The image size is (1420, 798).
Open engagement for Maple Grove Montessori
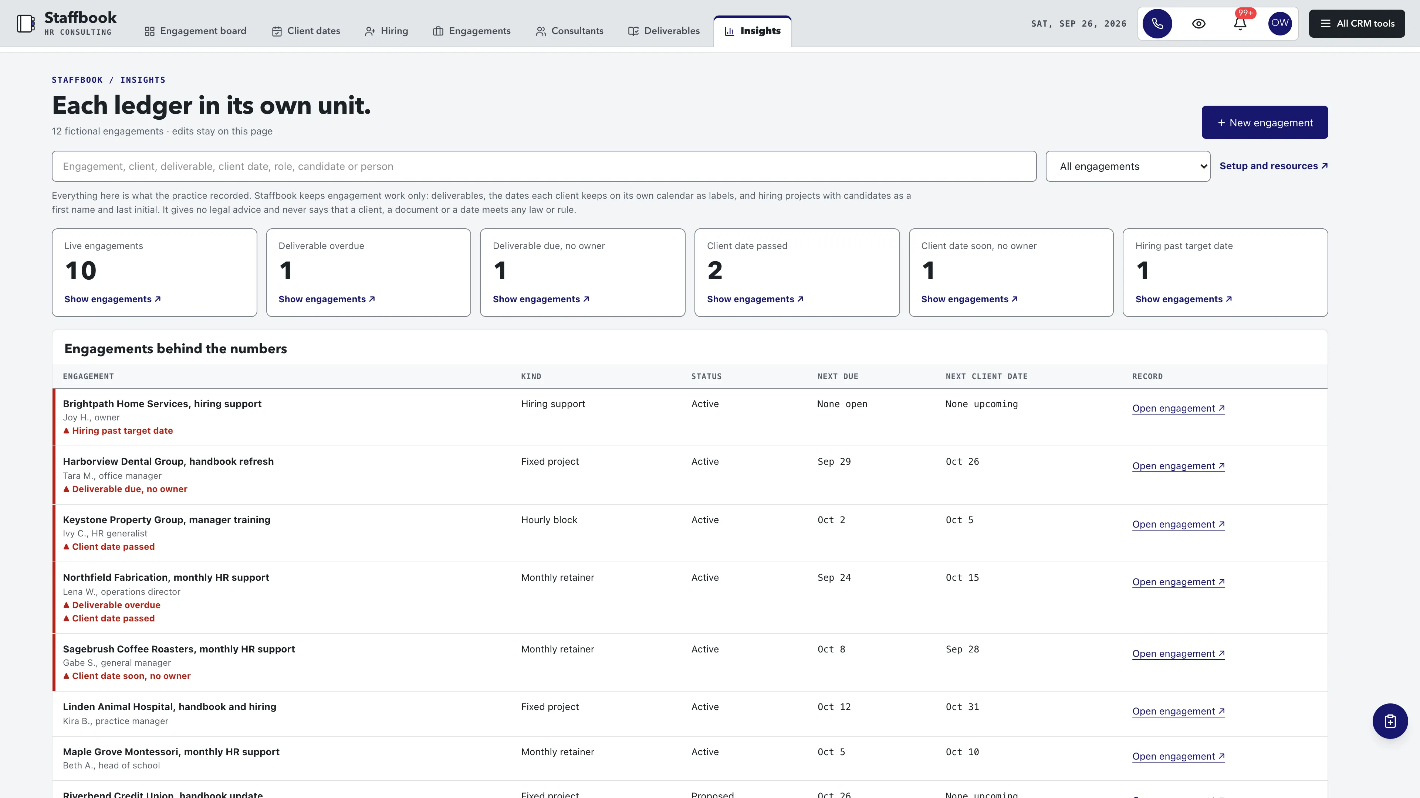(x=1179, y=756)
